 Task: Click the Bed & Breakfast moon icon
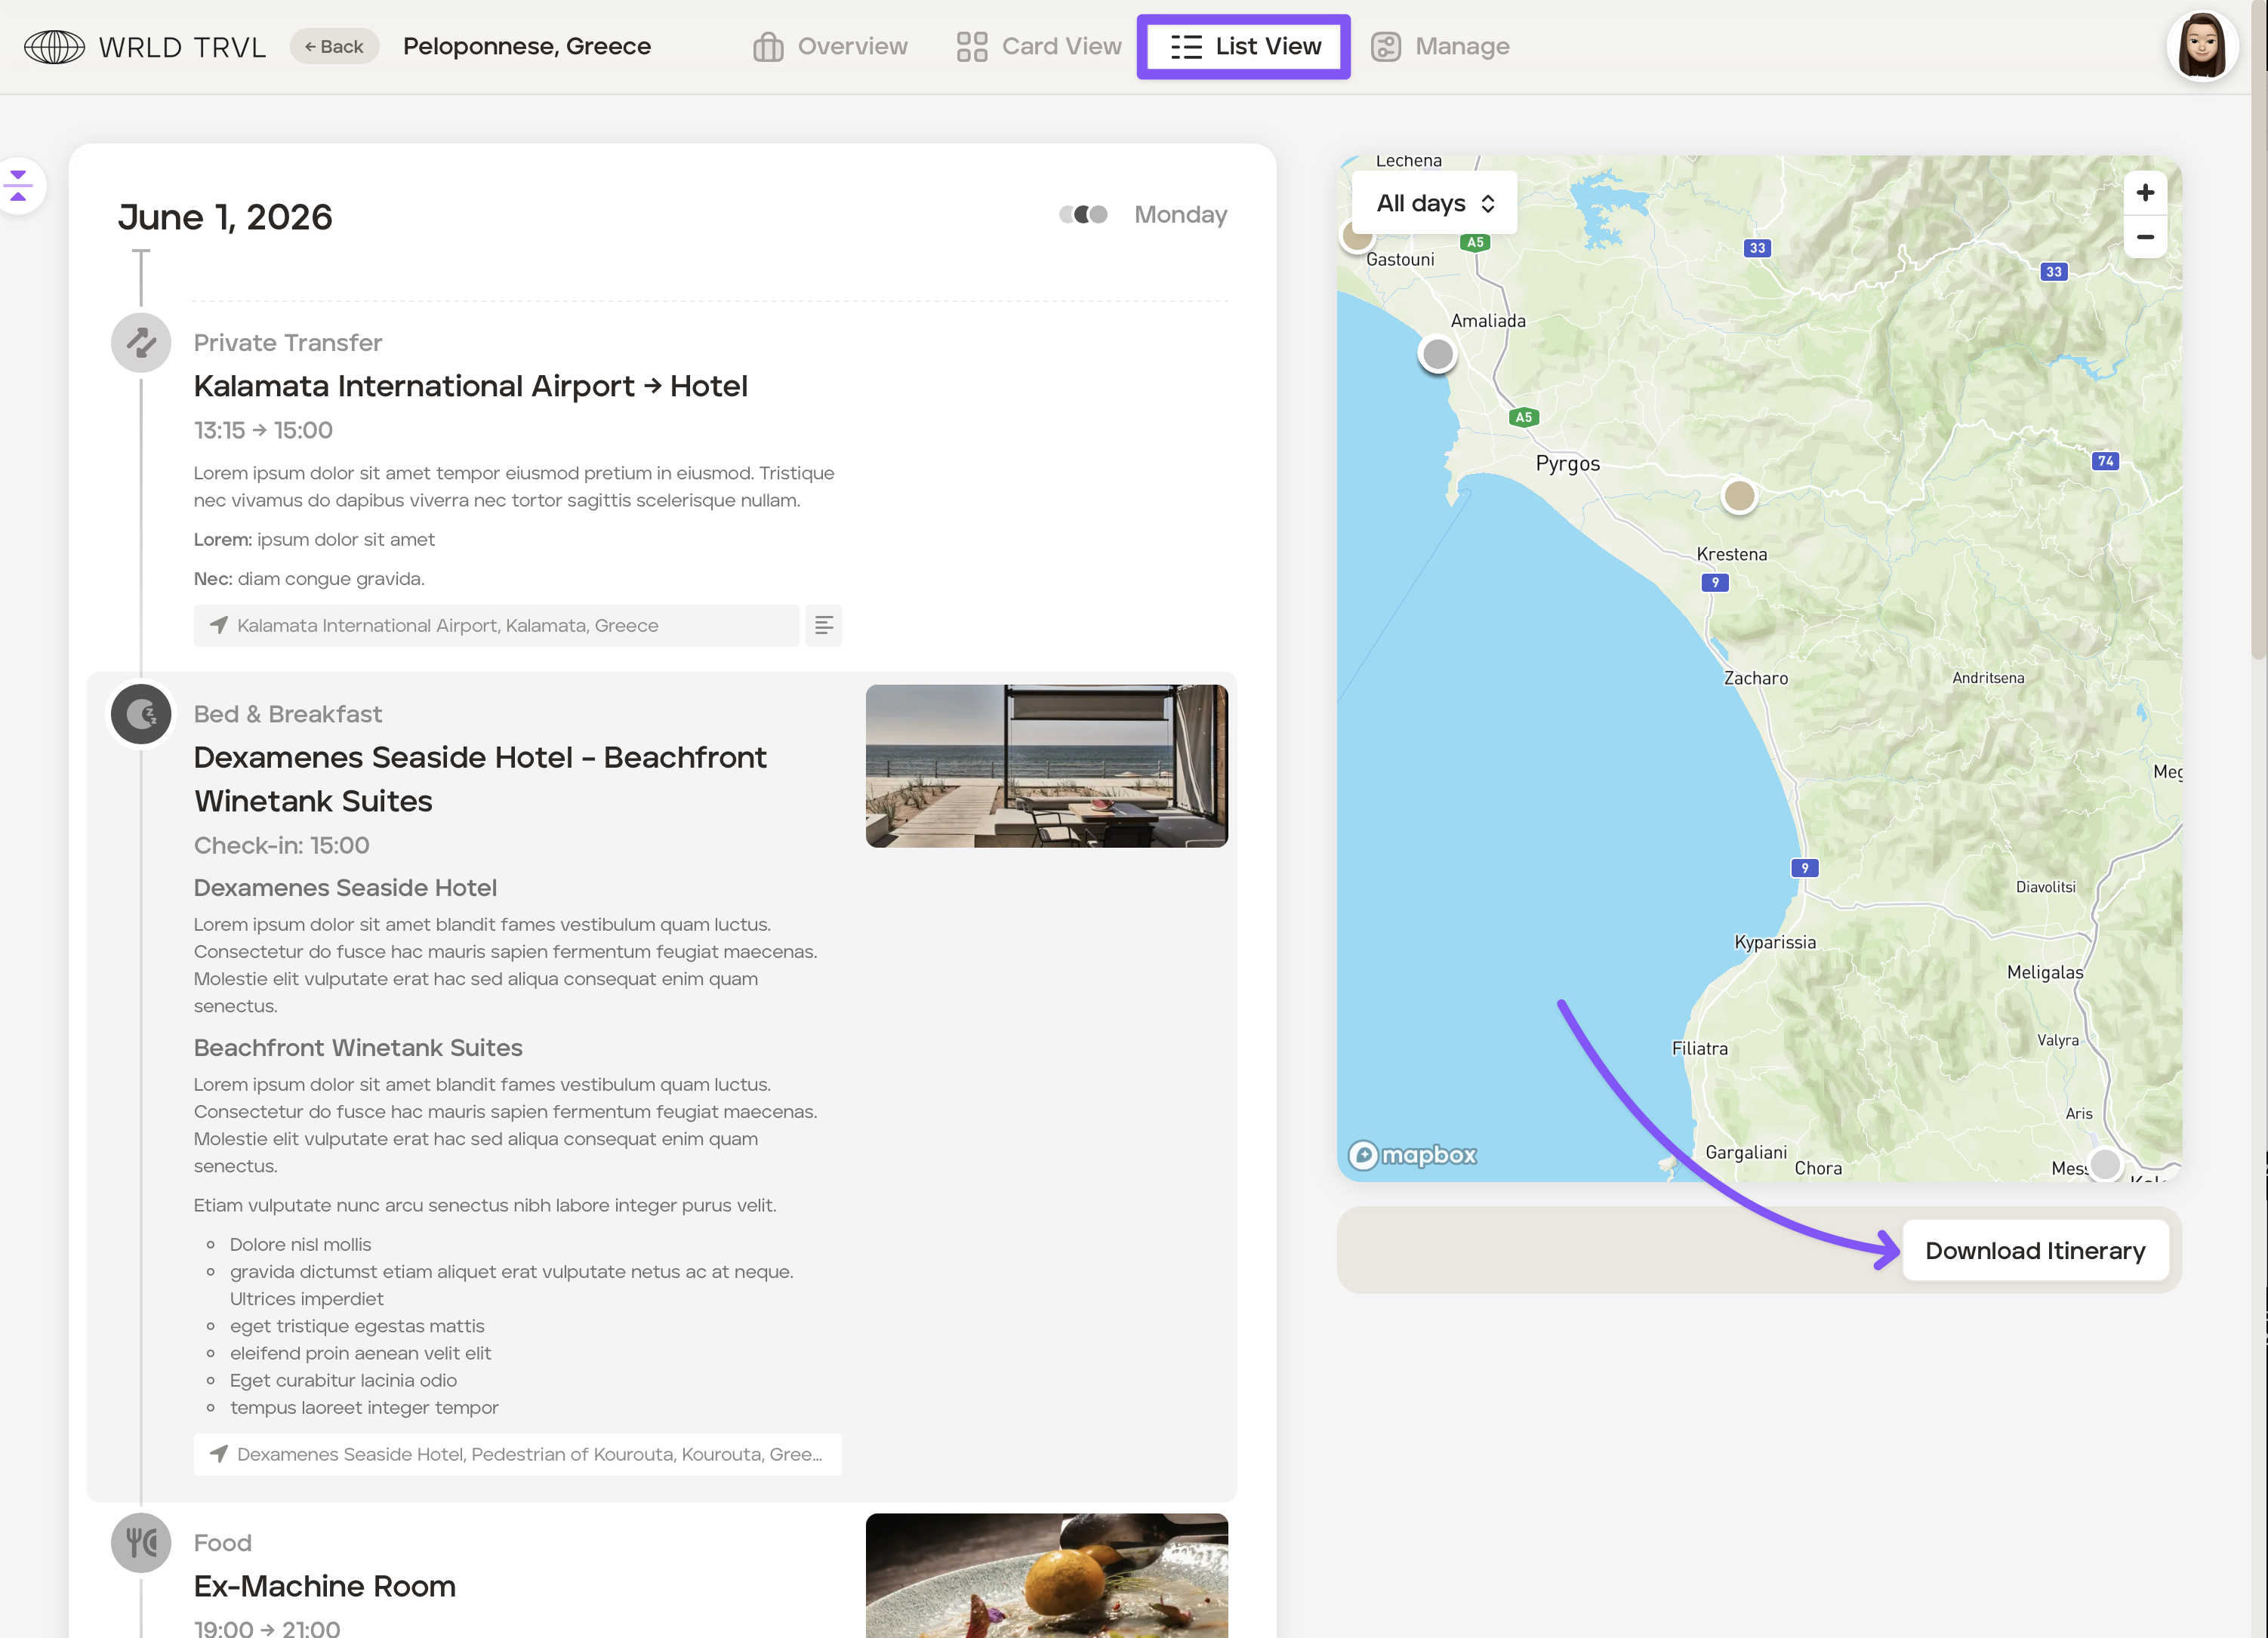click(x=141, y=714)
